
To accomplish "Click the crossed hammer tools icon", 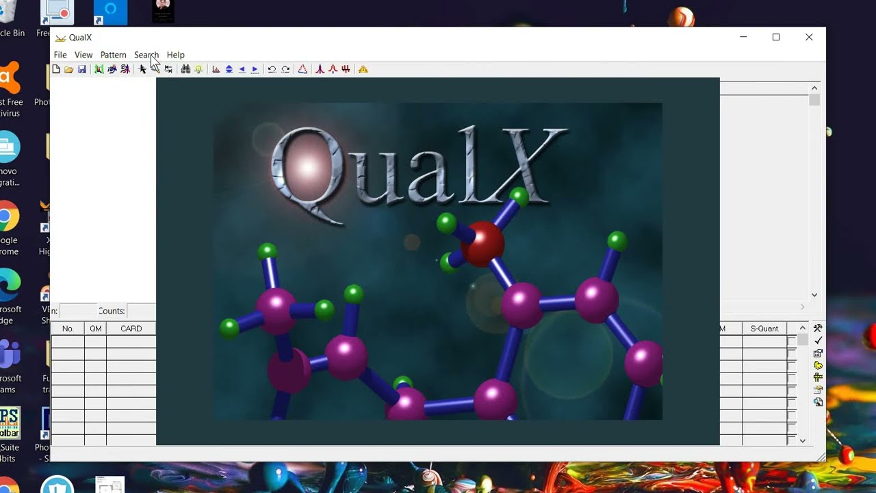I will pos(818,328).
